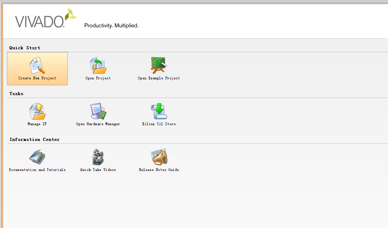Open the Xilinx Tcl Store icon
This screenshot has height=228, width=388.
(159, 111)
